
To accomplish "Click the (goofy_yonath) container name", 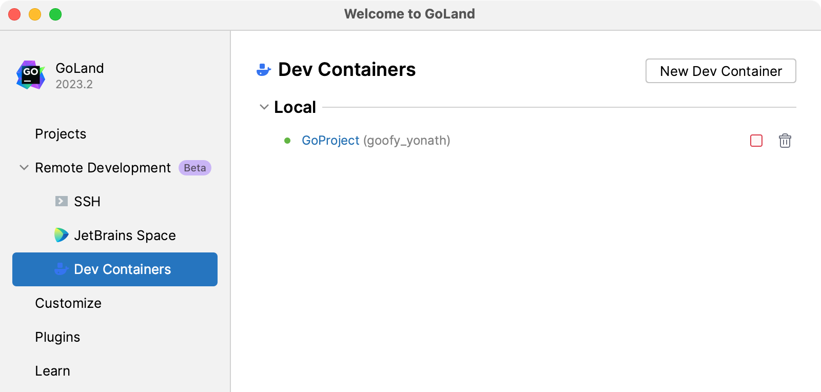I will pos(407,141).
